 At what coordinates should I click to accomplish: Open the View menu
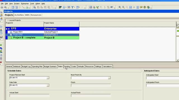click(11, 4)
